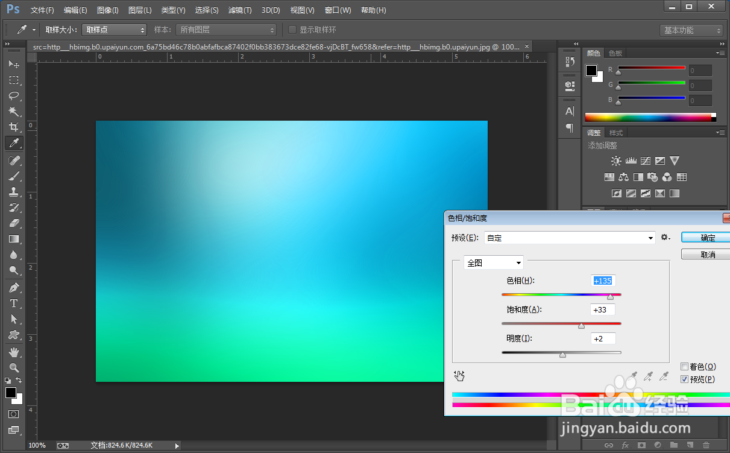The width and height of the screenshot is (730, 453).
Task: Open the 取样大小 dropdown
Action: coord(114,30)
